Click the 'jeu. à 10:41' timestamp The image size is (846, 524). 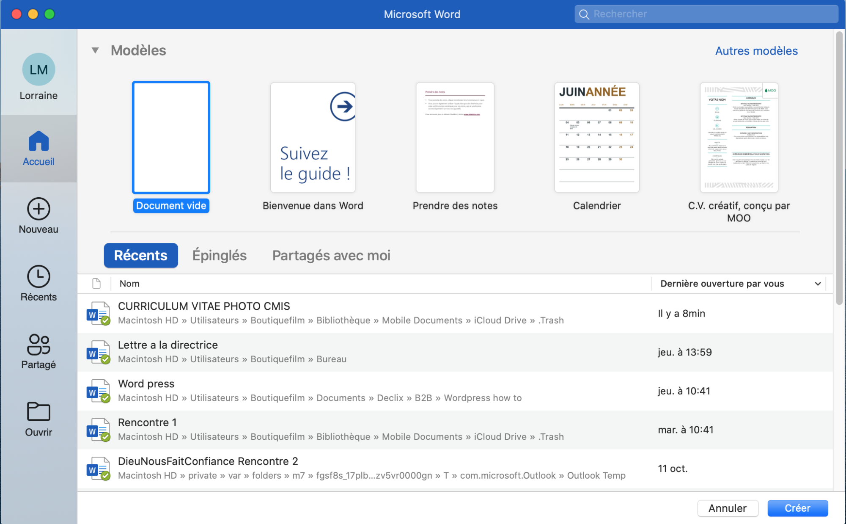[x=684, y=391]
